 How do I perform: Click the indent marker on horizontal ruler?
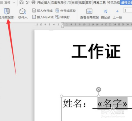tap(63, 25)
